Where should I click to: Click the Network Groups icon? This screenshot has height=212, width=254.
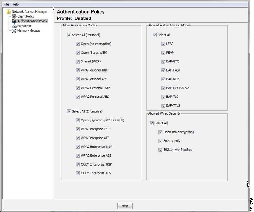point(14,30)
